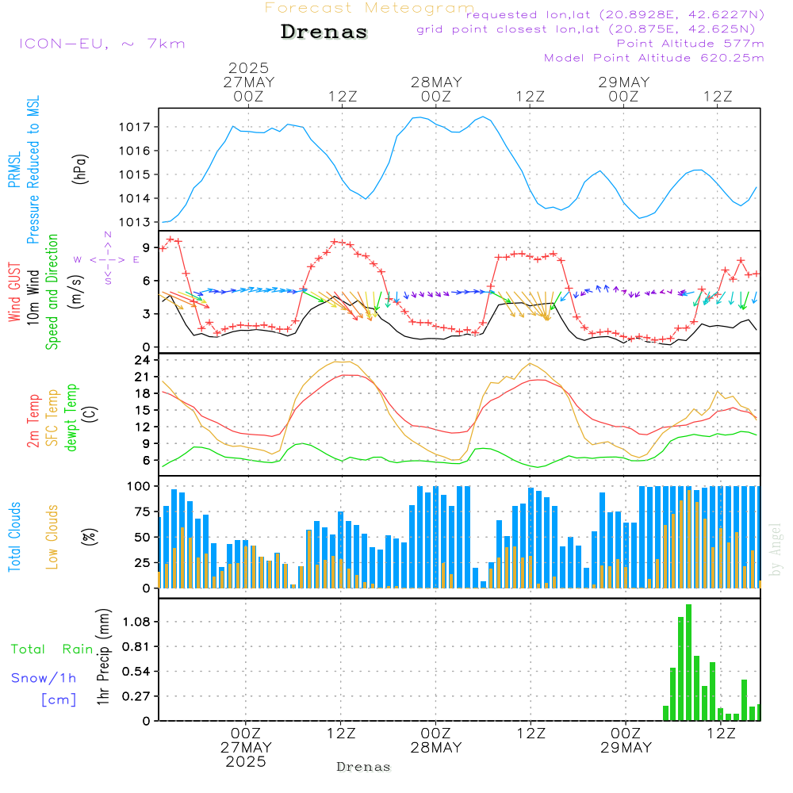Image resolution: width=793 pixels, height=793 pixels.
Task: Click the by Angel watermark text
Action: pos(776,550)
